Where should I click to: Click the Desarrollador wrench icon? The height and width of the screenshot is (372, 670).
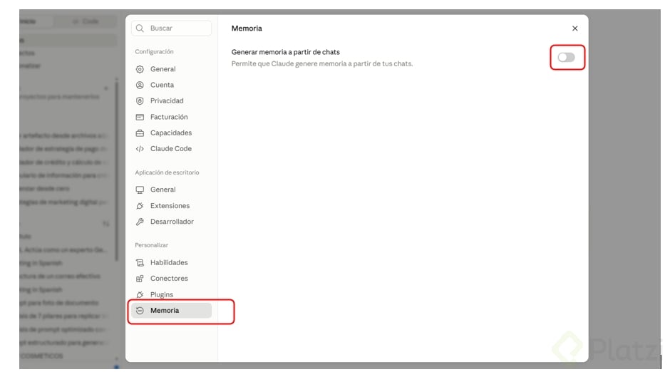click(x=140, y=222)
